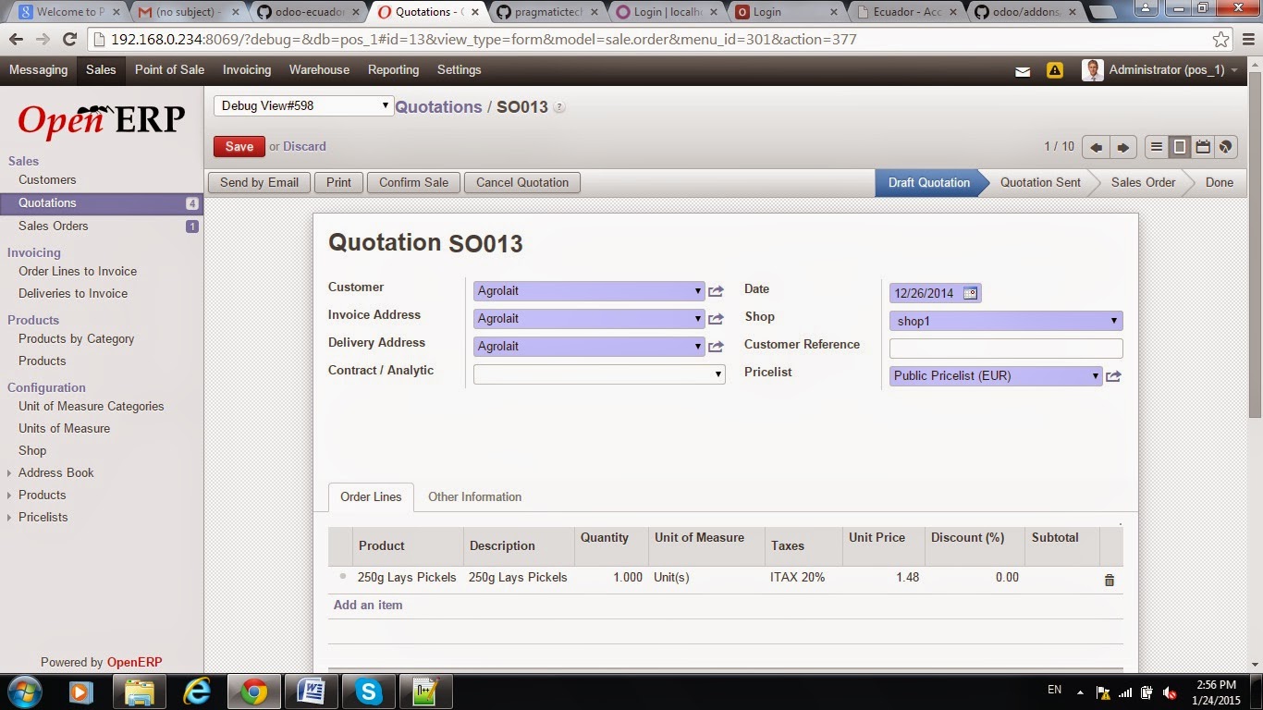Switch to form view icon
This screenshot has height=710, width=1263.
click(1180, 147)
